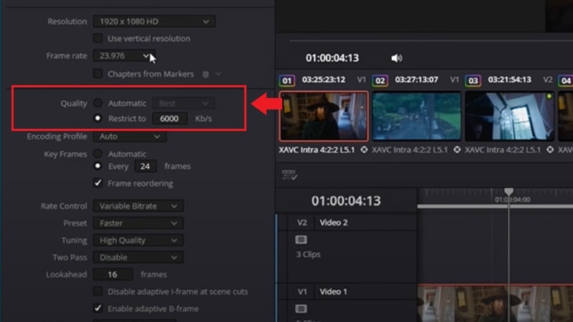
Task: Click the clip 02 timecode 03:27:13:07
Action: (x=417, y=79)
